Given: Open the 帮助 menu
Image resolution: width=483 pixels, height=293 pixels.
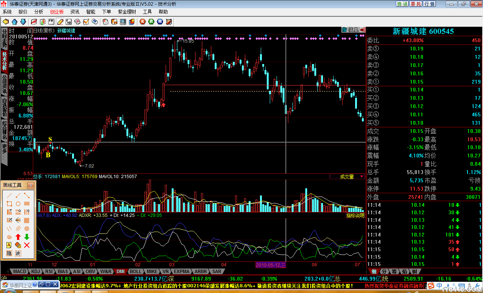Looking at the screenshot, I should pyautogui.click(x=163, y=12).
